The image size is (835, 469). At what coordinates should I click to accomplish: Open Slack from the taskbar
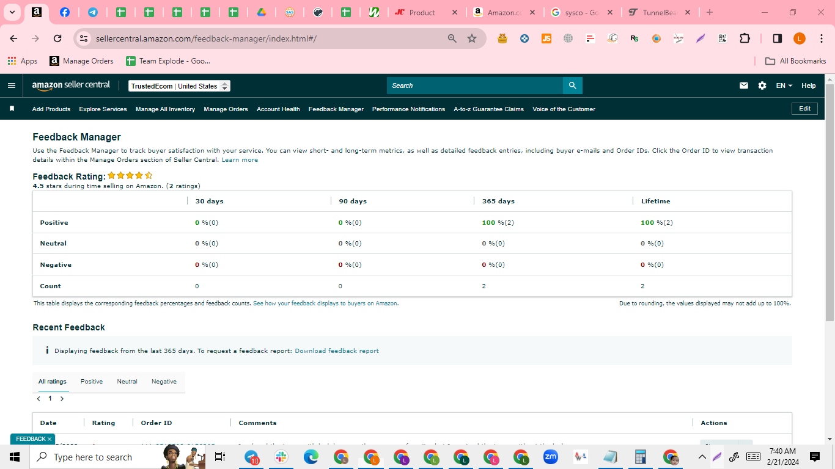281,457
